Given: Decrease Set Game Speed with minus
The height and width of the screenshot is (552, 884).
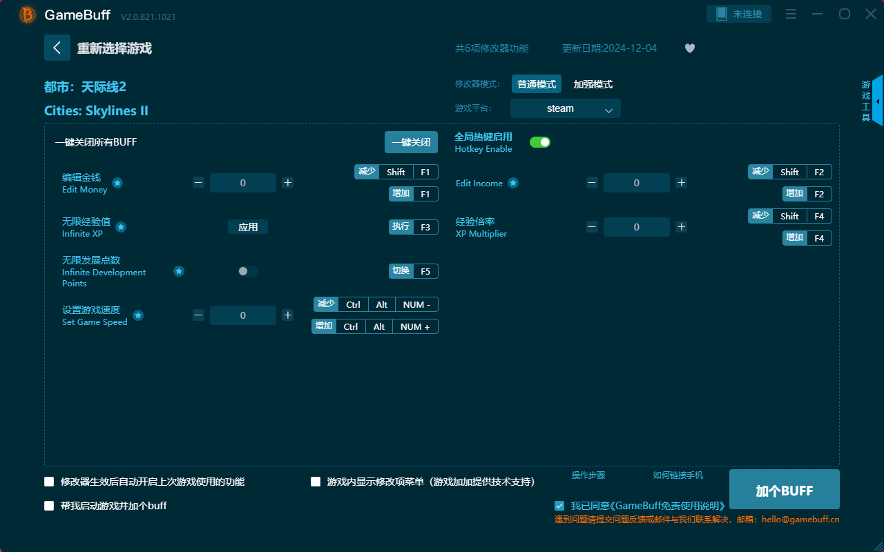Looking at the screenshot, I should pyautogui.click(x=199, y=315).
